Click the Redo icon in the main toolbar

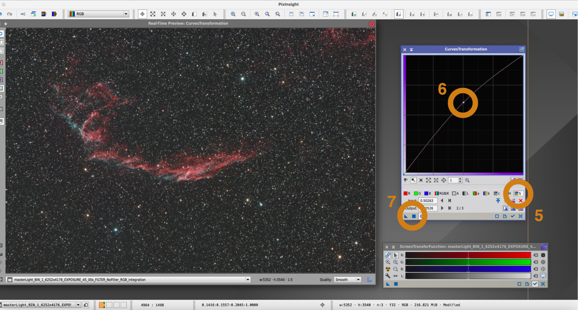tap(10, 14)
